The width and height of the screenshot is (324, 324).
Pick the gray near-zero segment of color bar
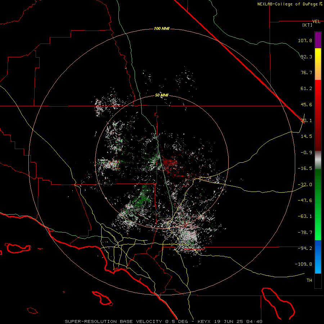coord(318,160)
